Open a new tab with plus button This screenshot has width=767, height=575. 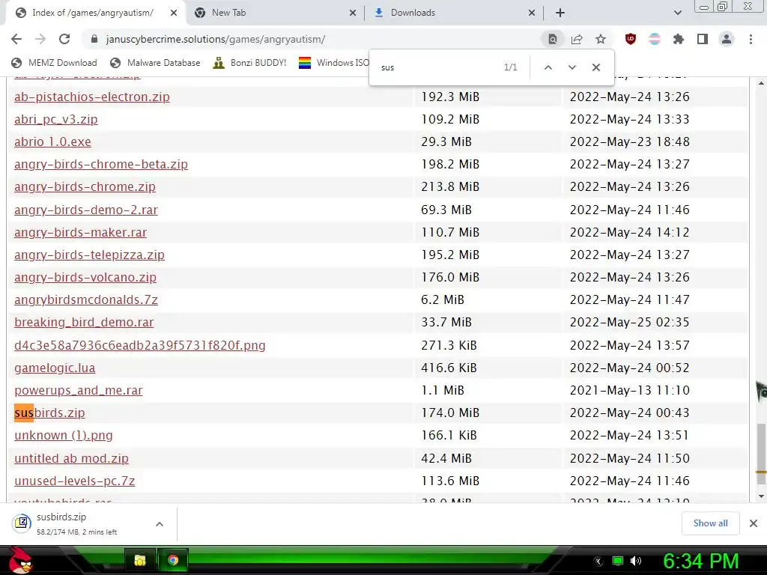(560, 13)
